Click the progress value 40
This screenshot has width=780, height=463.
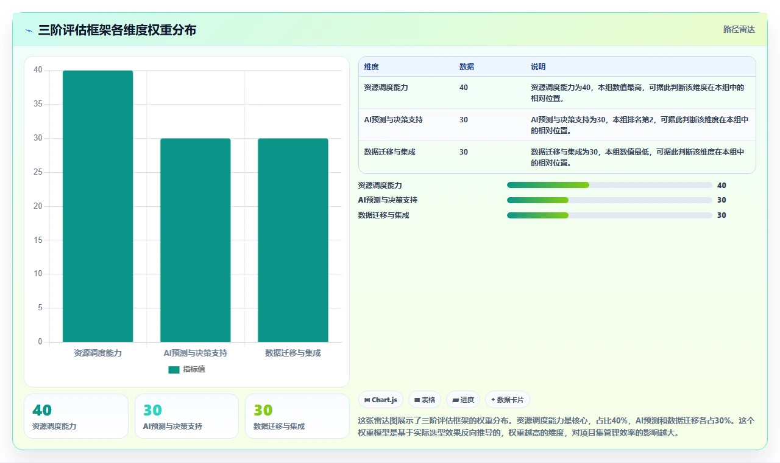click(721, 185)
